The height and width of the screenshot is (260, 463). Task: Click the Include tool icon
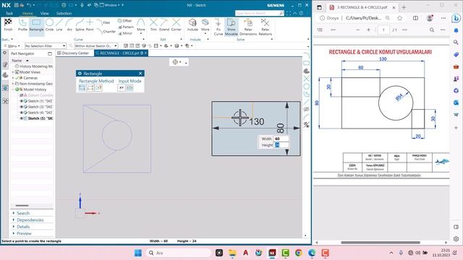[x=192, y=25]
